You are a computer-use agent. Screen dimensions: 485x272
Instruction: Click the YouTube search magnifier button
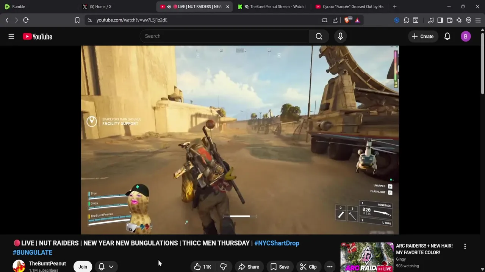click(319, 36)
